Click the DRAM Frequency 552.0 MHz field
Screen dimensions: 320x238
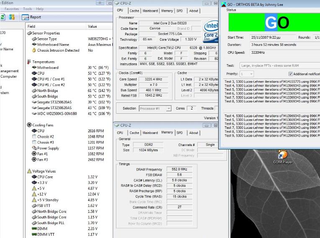pyautogui.click(x=179, y=169)
